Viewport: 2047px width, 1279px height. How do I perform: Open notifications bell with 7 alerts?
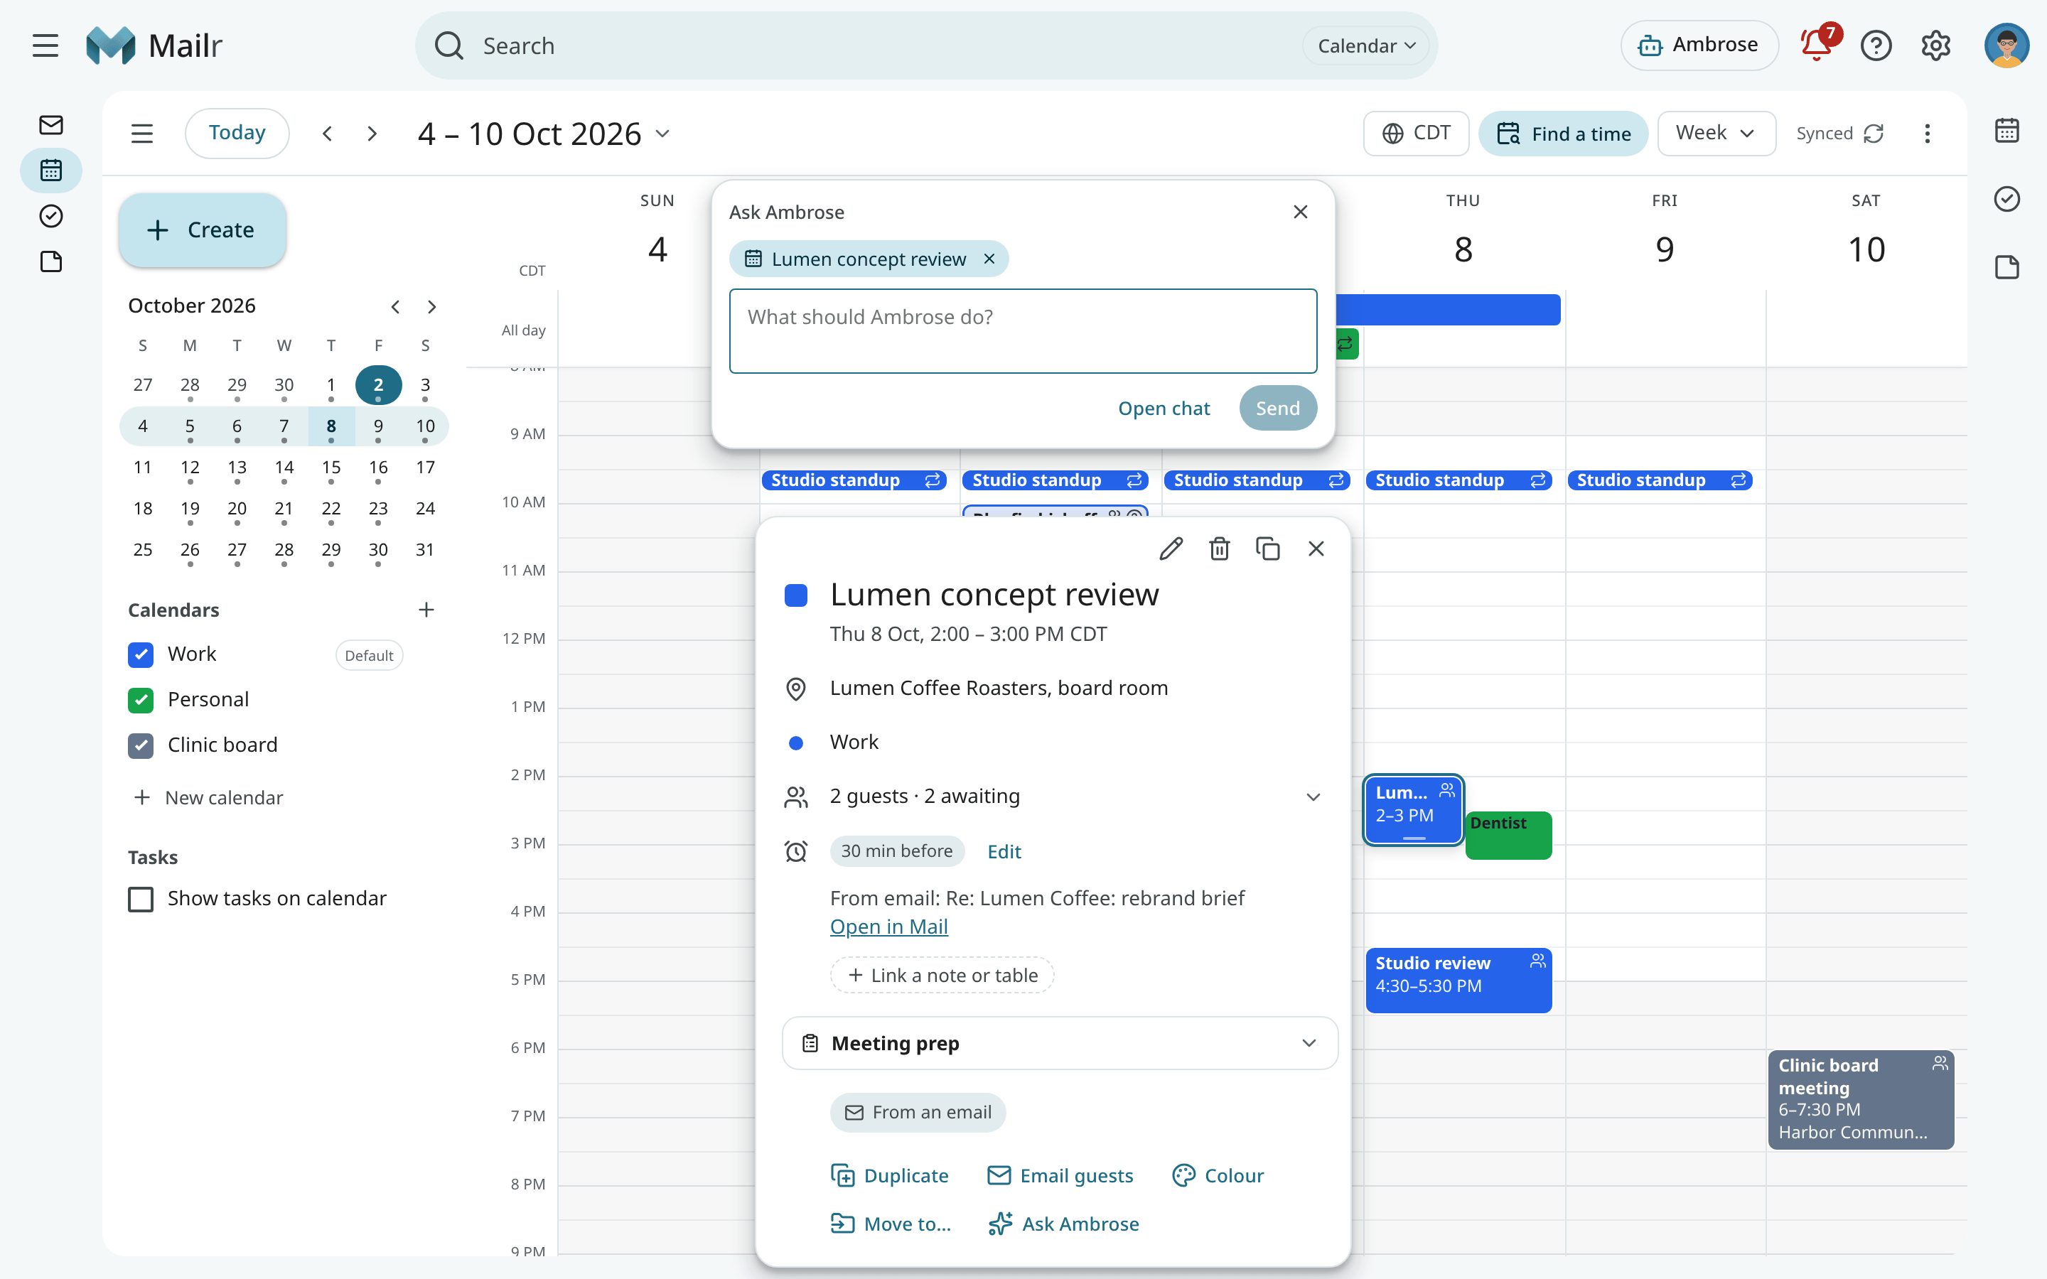[x=1817, y=44]
